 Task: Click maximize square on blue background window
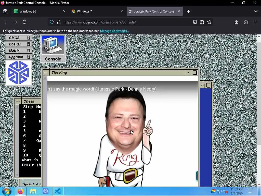pyautogui.click(x=208, y=85)
